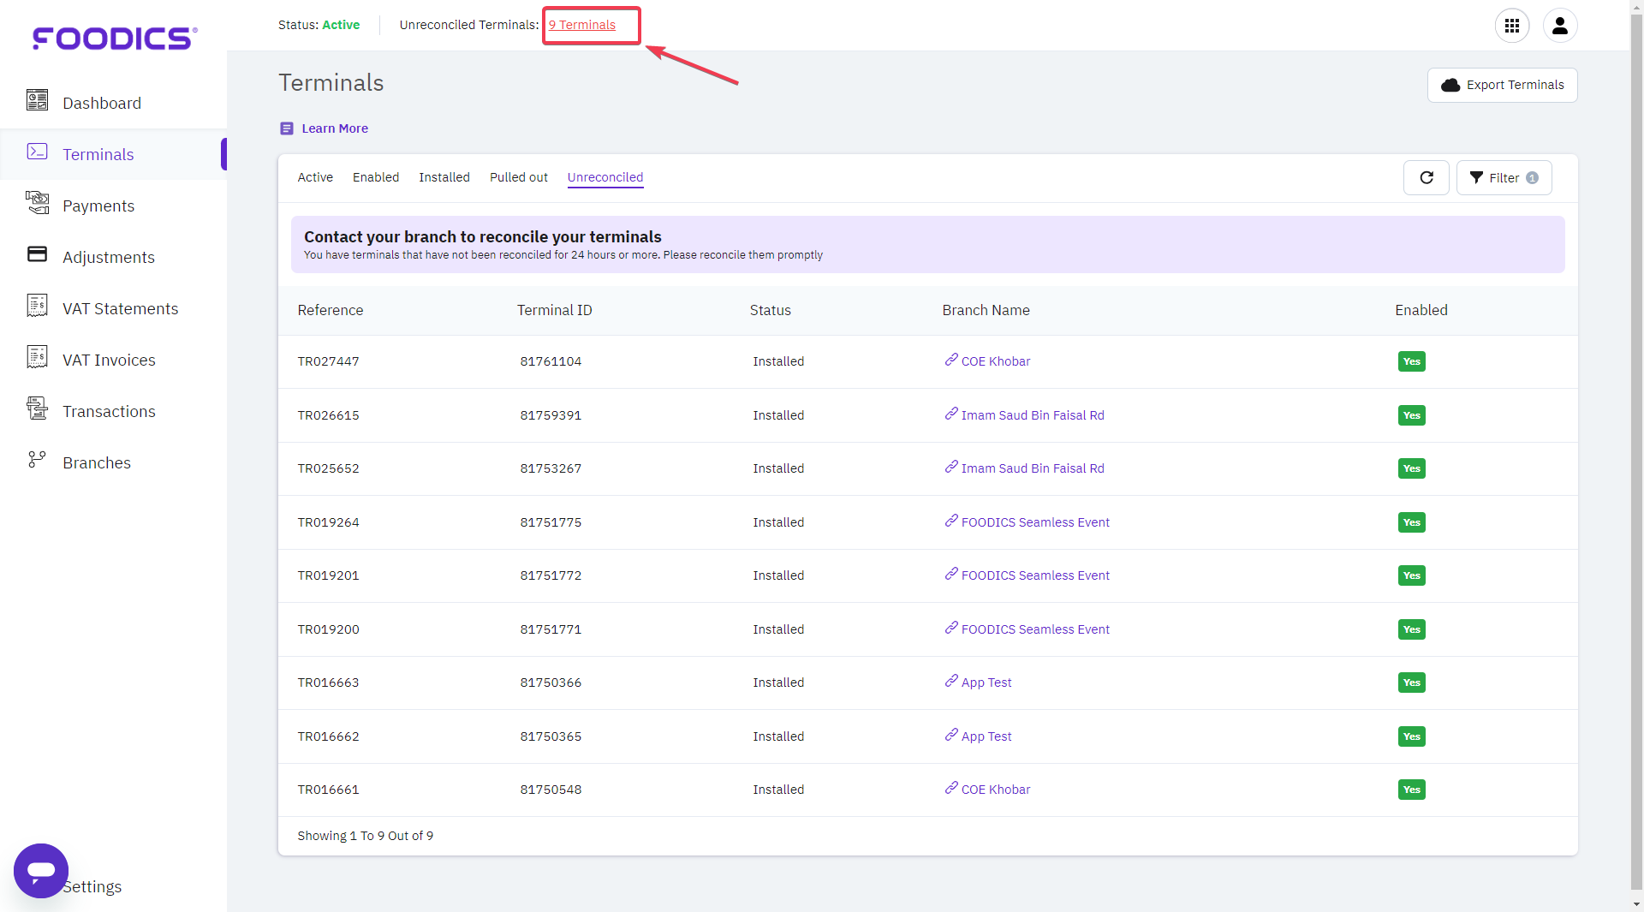Open the Learn More link
The height and width of the screenshot is (912, 1644).
pos(335,128)
